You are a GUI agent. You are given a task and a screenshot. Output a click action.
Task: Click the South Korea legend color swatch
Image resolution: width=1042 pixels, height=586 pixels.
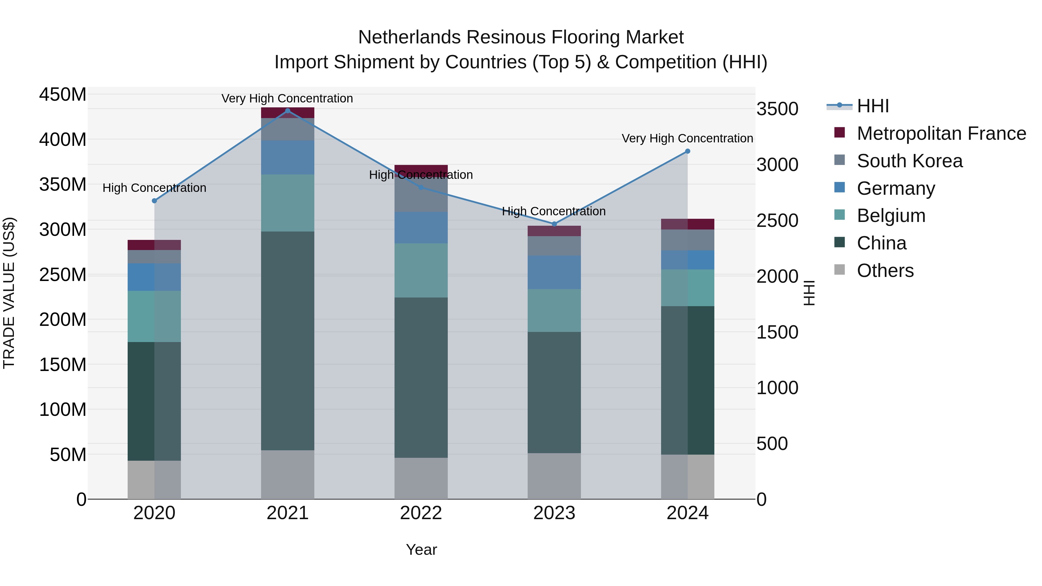[x=840, y=160]
